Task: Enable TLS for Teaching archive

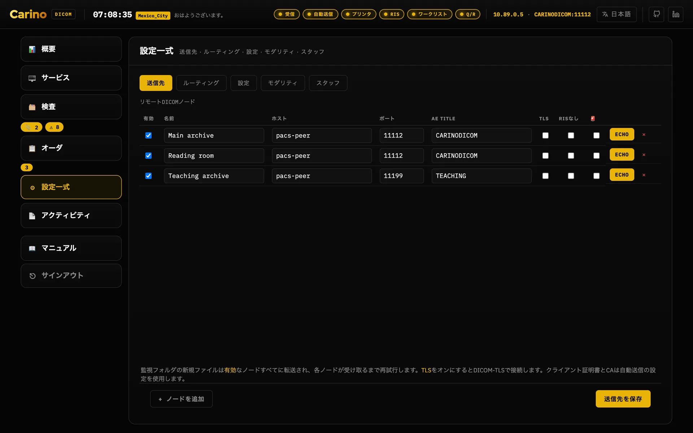Action: pos(545,176)
